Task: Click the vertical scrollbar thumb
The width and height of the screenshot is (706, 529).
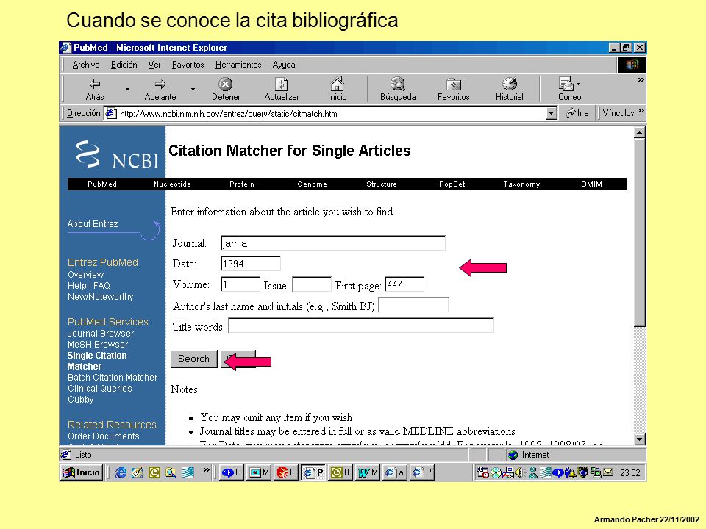Action: tap(639, 233)
